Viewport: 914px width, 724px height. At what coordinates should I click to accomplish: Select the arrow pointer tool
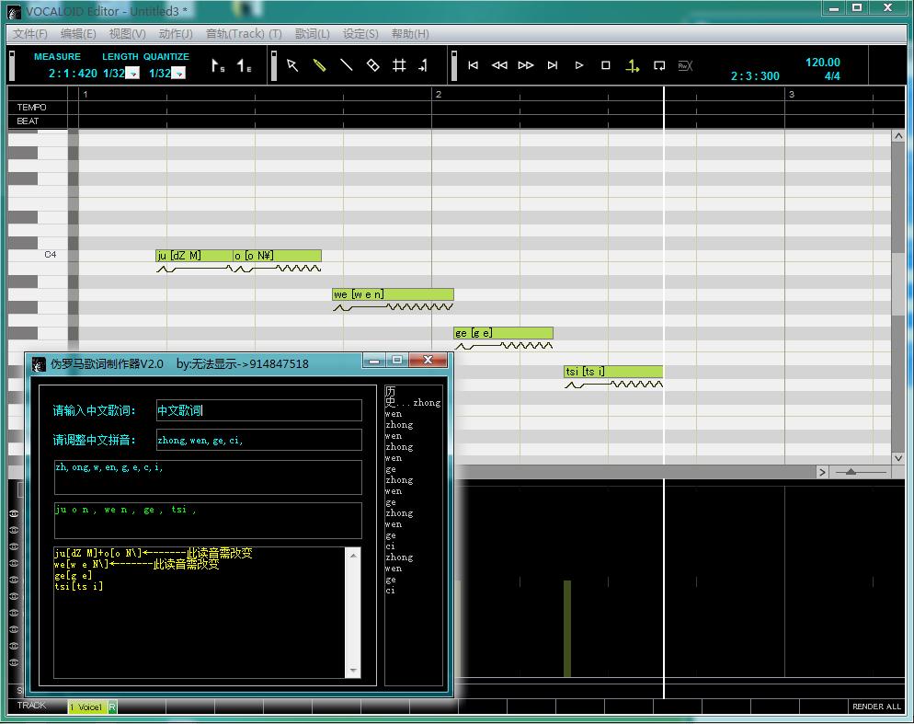(x=292, y=65)
